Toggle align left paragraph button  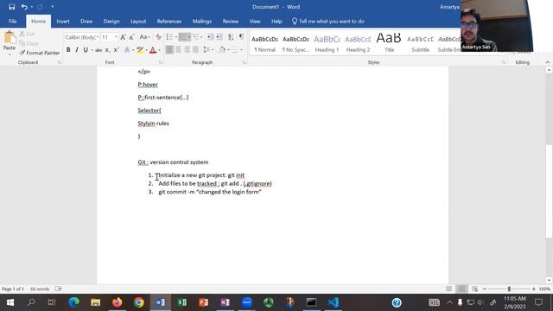point(169,50)
